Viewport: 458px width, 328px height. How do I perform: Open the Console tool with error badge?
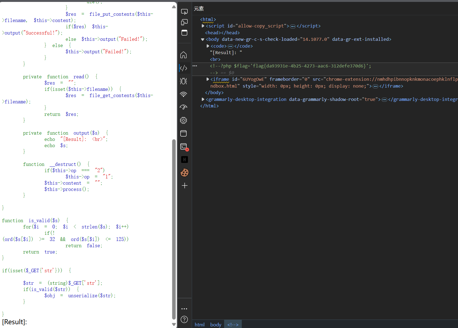click(184, 147)
